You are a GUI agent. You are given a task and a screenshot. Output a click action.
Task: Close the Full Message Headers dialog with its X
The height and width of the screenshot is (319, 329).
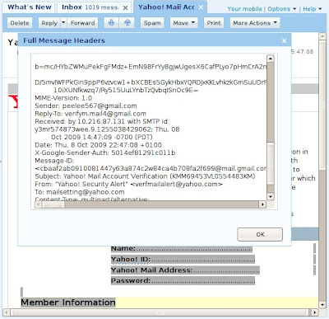(284, 40)
